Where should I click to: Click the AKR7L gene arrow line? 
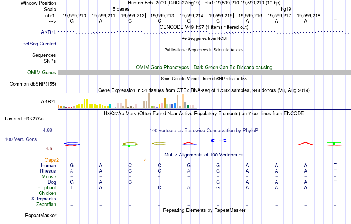tap(204, 32)
